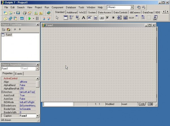Open the Project menu
Screen dimensions: 170x126
pyautogui.click(x=38, y=7)
